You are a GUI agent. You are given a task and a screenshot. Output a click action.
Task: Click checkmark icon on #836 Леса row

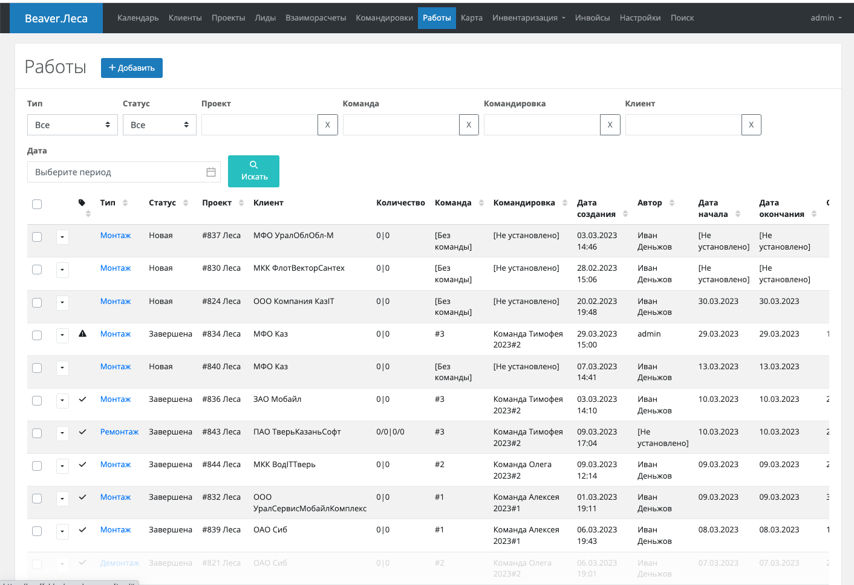83,399
